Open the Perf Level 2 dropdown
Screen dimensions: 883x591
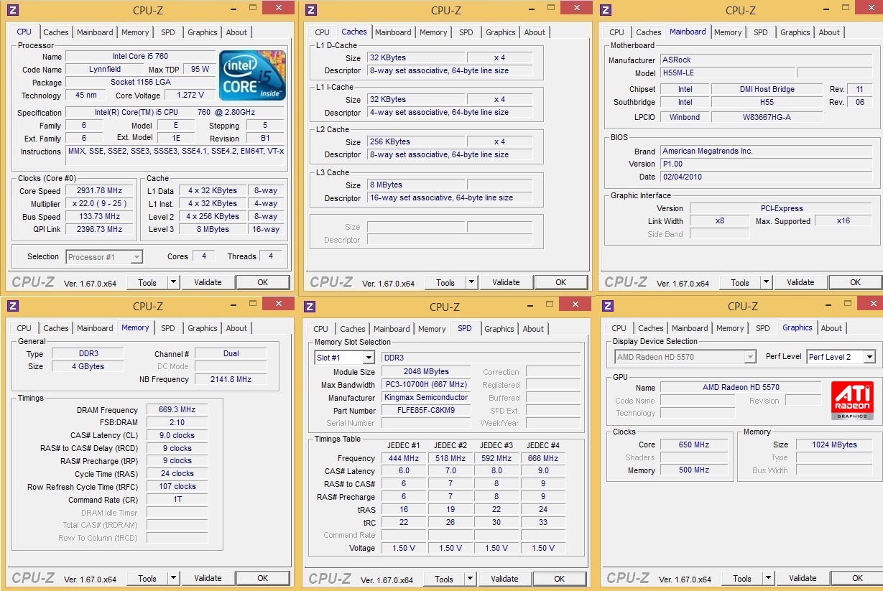tap(869, 357)
